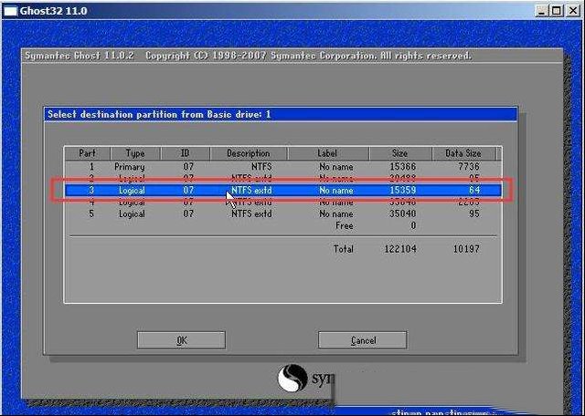Click the Type column header
Image resolution: width=585 pixels, height=416 pixels.
click(x=135, y=153)
